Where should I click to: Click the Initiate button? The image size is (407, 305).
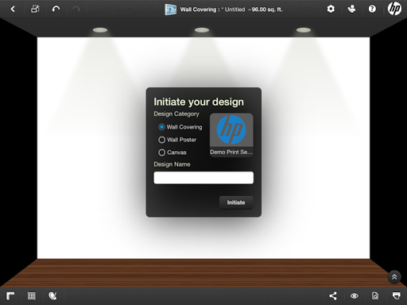(x=236, y=203)
